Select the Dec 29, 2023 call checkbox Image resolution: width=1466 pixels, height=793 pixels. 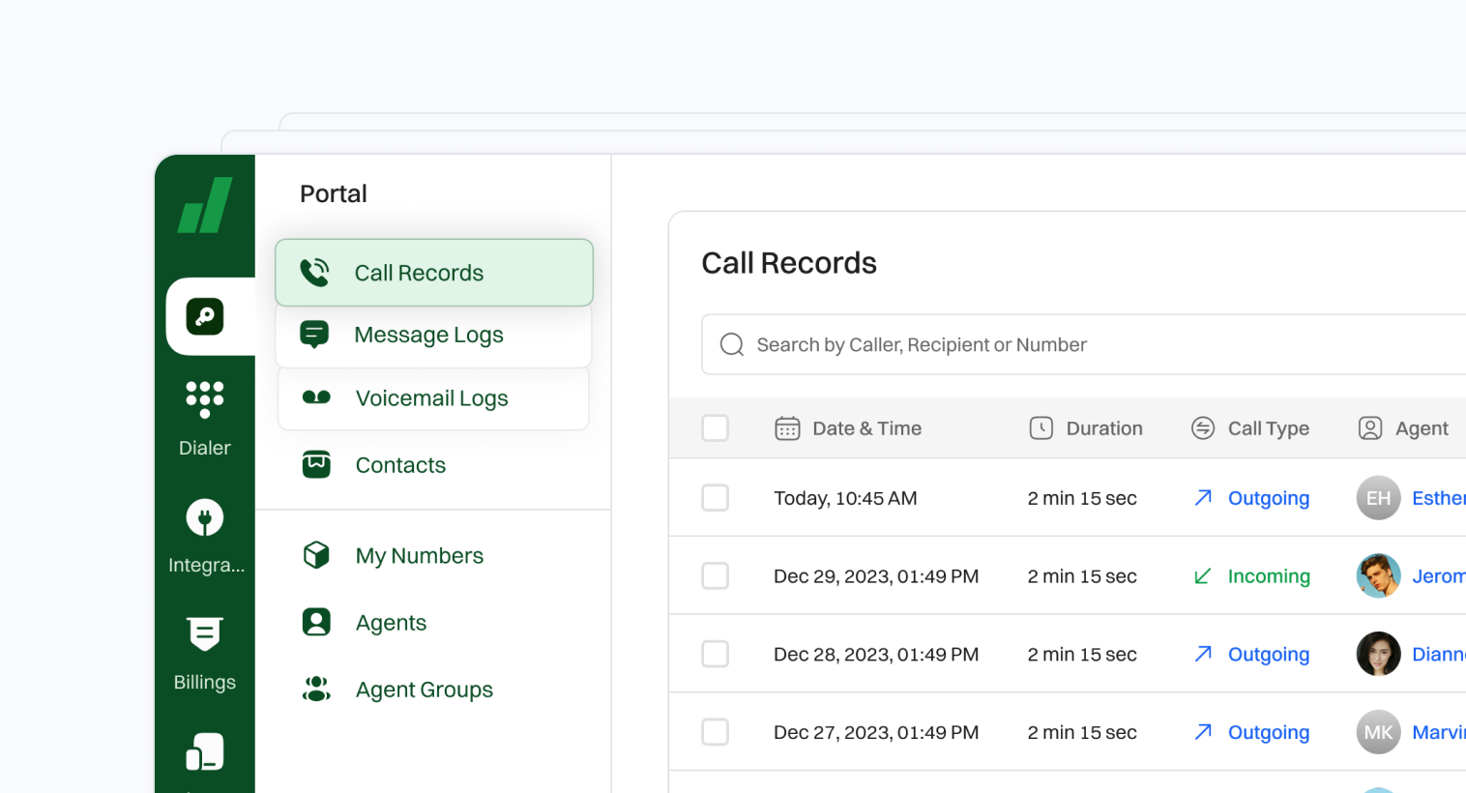[715, 576]
